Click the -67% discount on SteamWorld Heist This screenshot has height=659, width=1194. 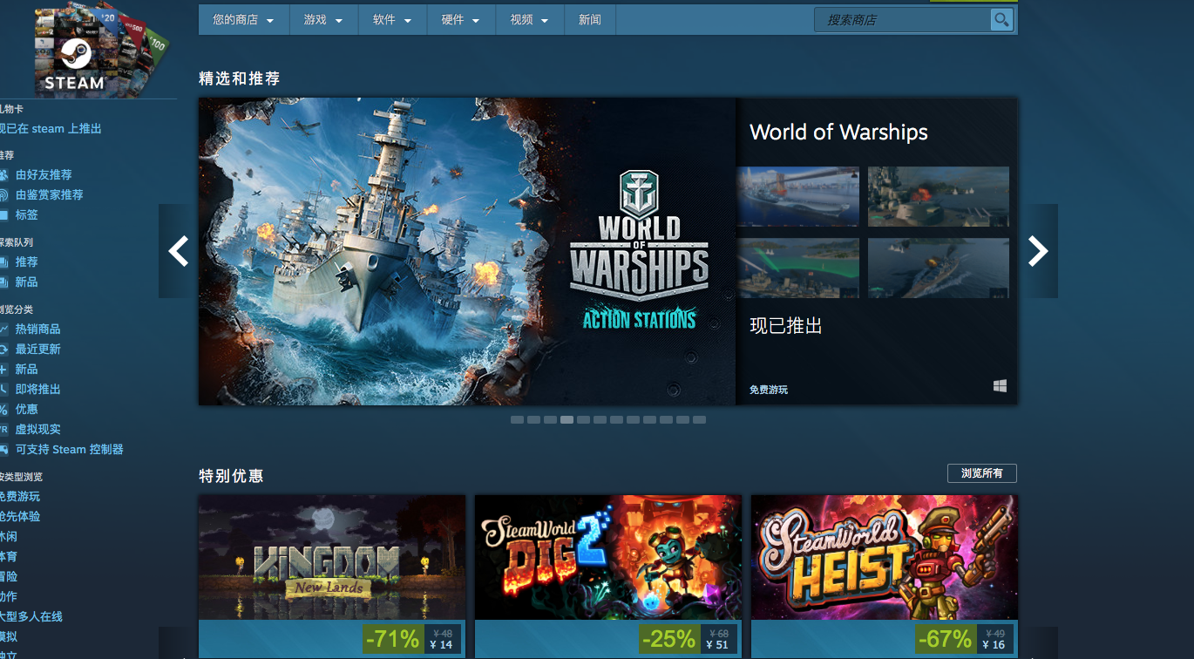coord(945,639)
